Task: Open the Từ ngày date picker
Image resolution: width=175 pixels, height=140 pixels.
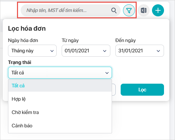Action: tap(86, 51)
